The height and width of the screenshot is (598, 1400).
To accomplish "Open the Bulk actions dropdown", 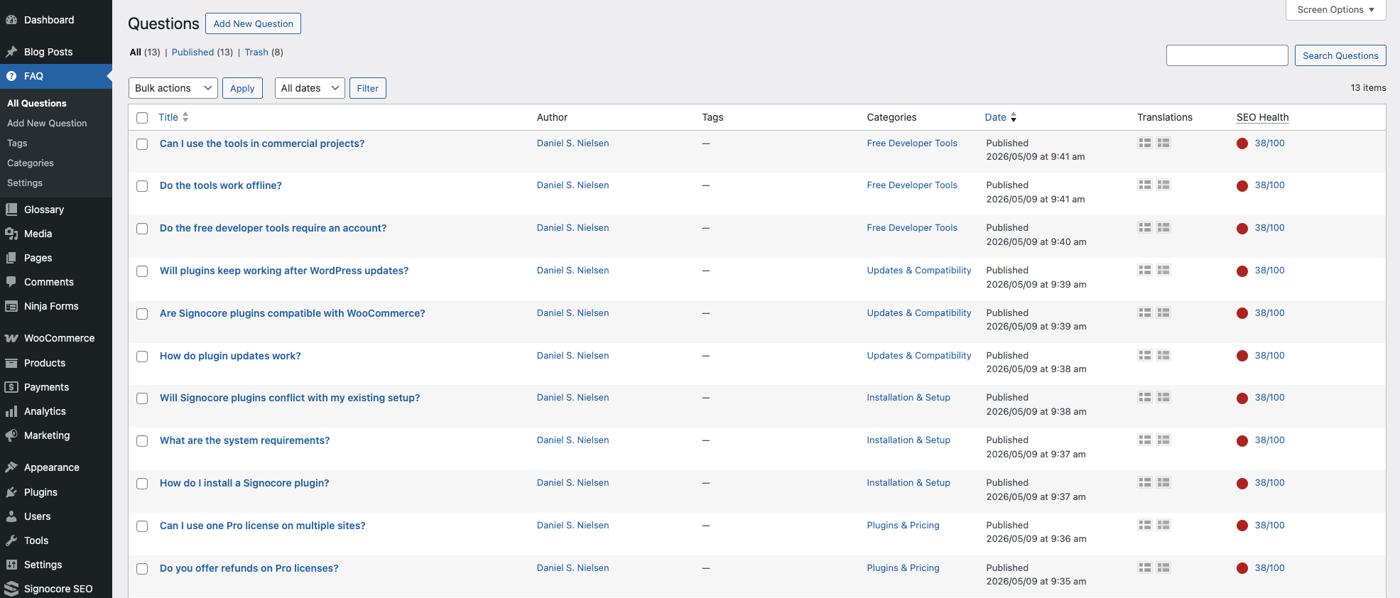I will pyautogui.click(x=173, y=88).
